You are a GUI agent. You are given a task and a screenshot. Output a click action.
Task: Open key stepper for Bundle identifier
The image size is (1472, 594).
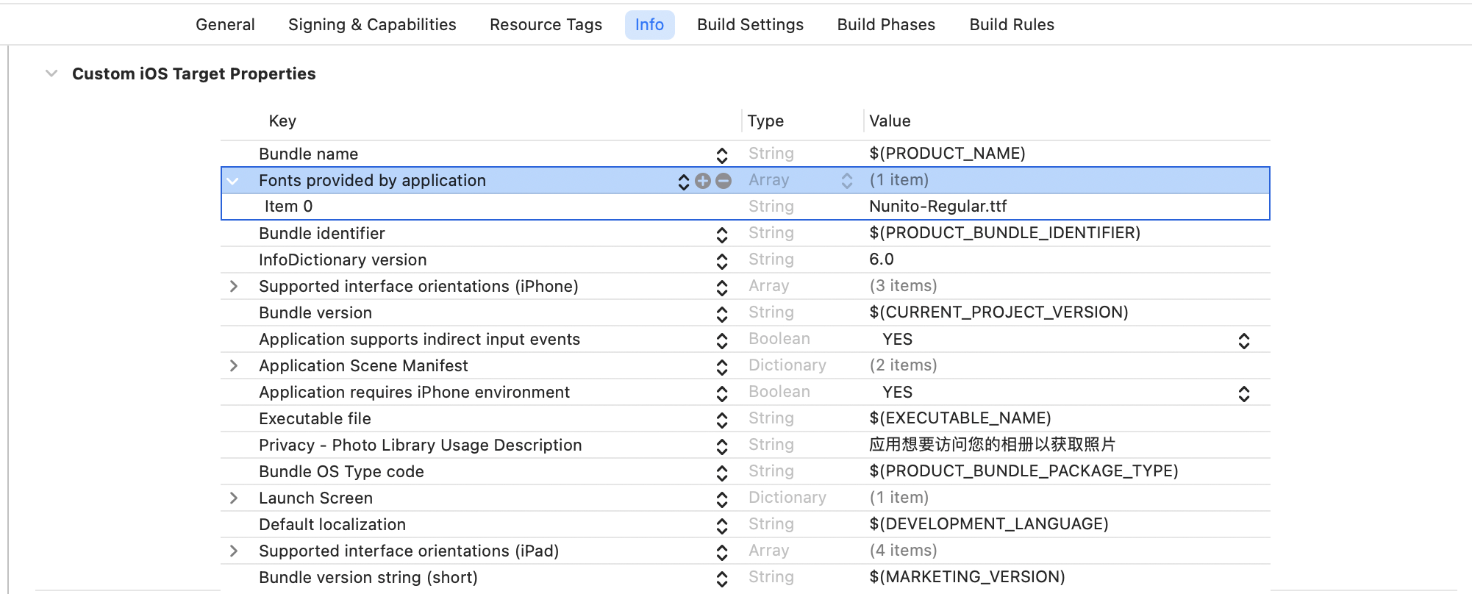[x=721, y=235]
